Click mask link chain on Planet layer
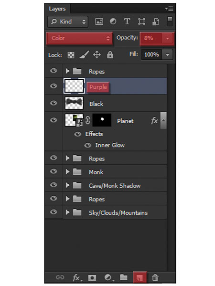 tap(88, 120)
